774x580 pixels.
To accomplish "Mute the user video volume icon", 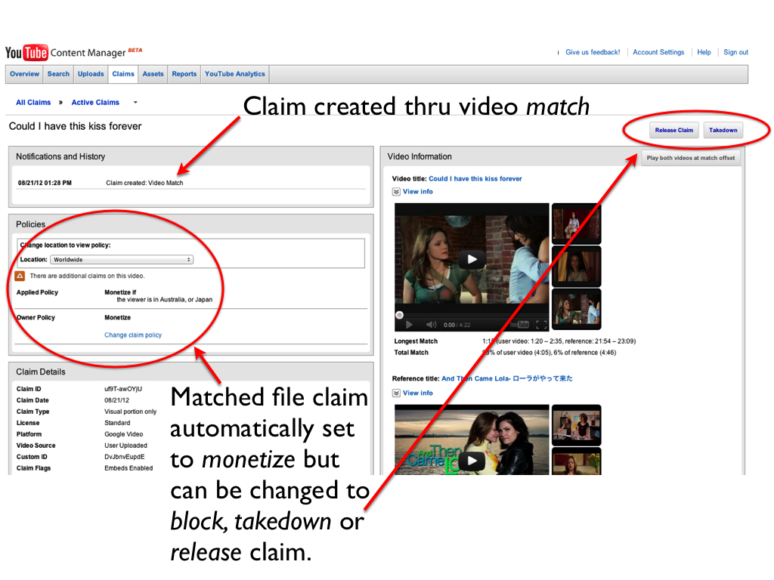I will 432,325.
